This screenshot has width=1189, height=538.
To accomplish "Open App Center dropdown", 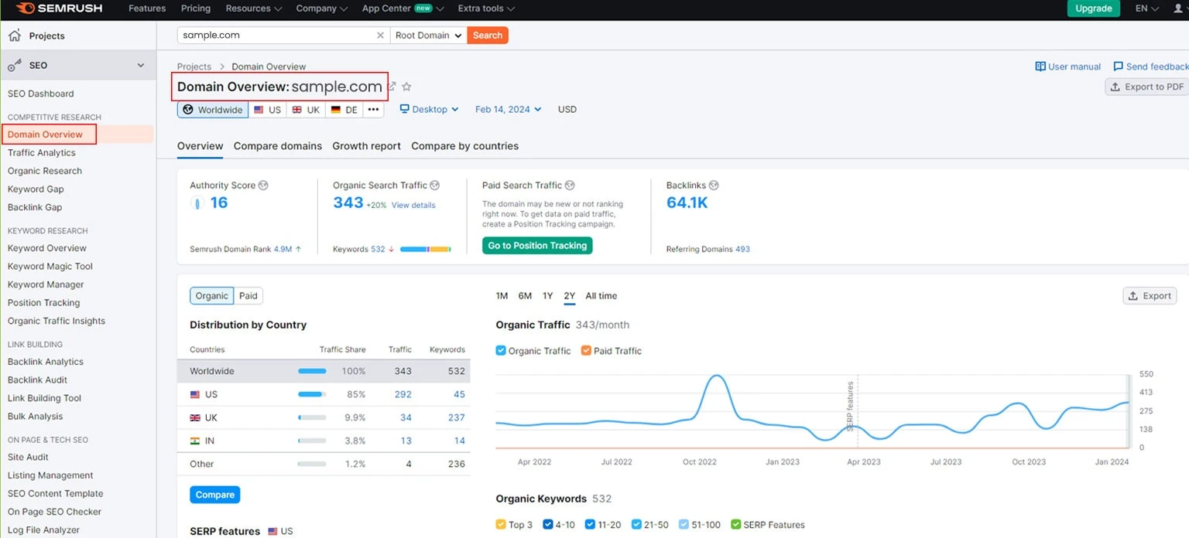I will [403, 9].
